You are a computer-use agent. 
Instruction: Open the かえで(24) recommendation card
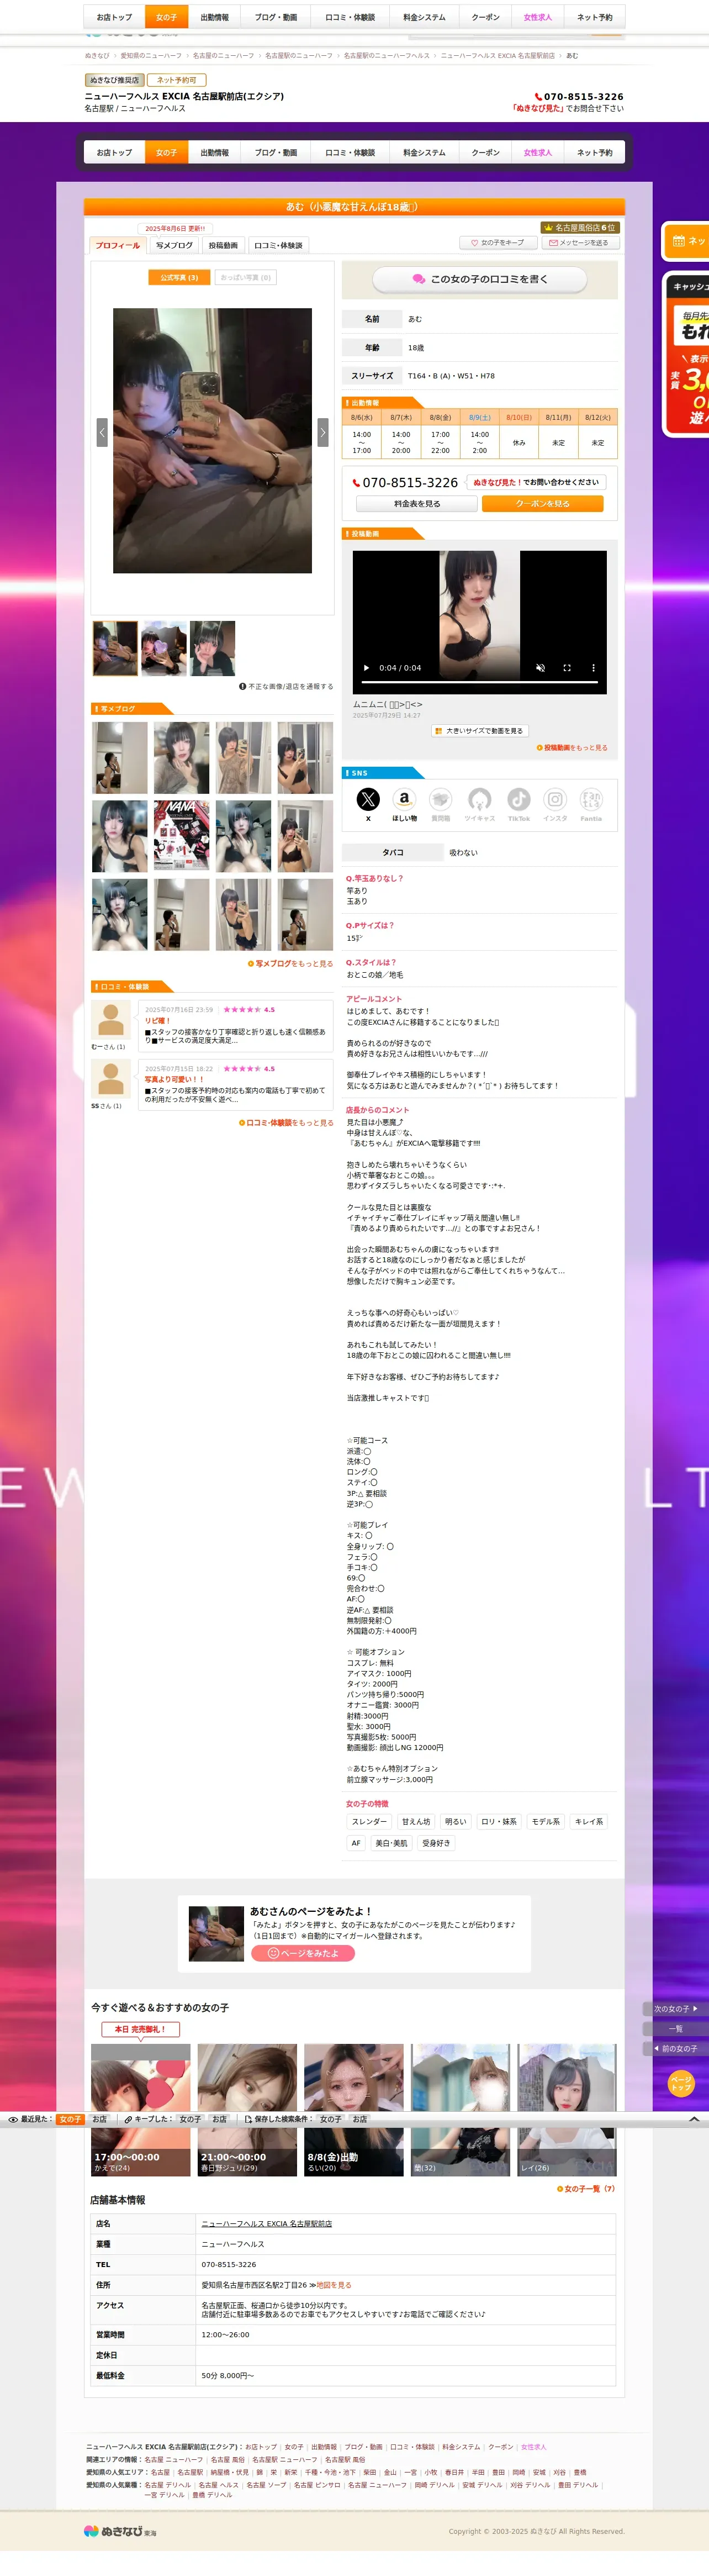pyautogui.click(x=140, y=2110)
